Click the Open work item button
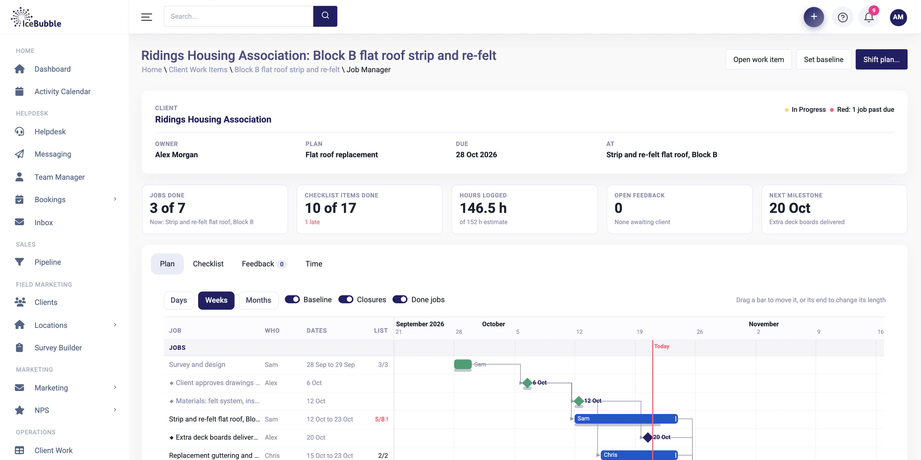921x460 pixels. click(758, 59)
